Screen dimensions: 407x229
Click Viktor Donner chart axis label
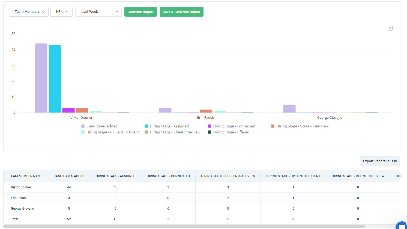pos(81,118)
